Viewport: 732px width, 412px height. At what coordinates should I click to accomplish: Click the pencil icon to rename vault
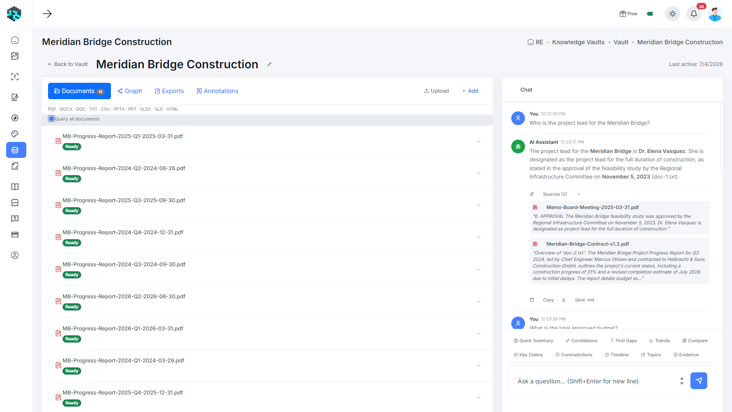point(270,64)
